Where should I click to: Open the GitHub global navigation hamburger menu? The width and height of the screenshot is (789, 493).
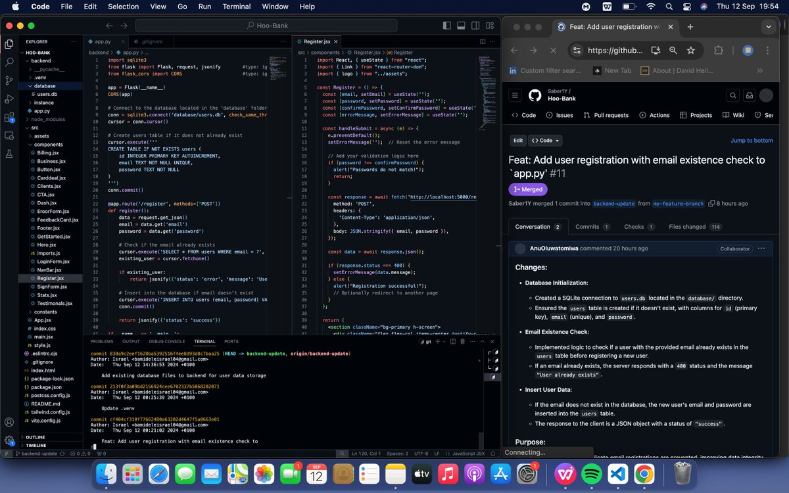tap(515, 95)
